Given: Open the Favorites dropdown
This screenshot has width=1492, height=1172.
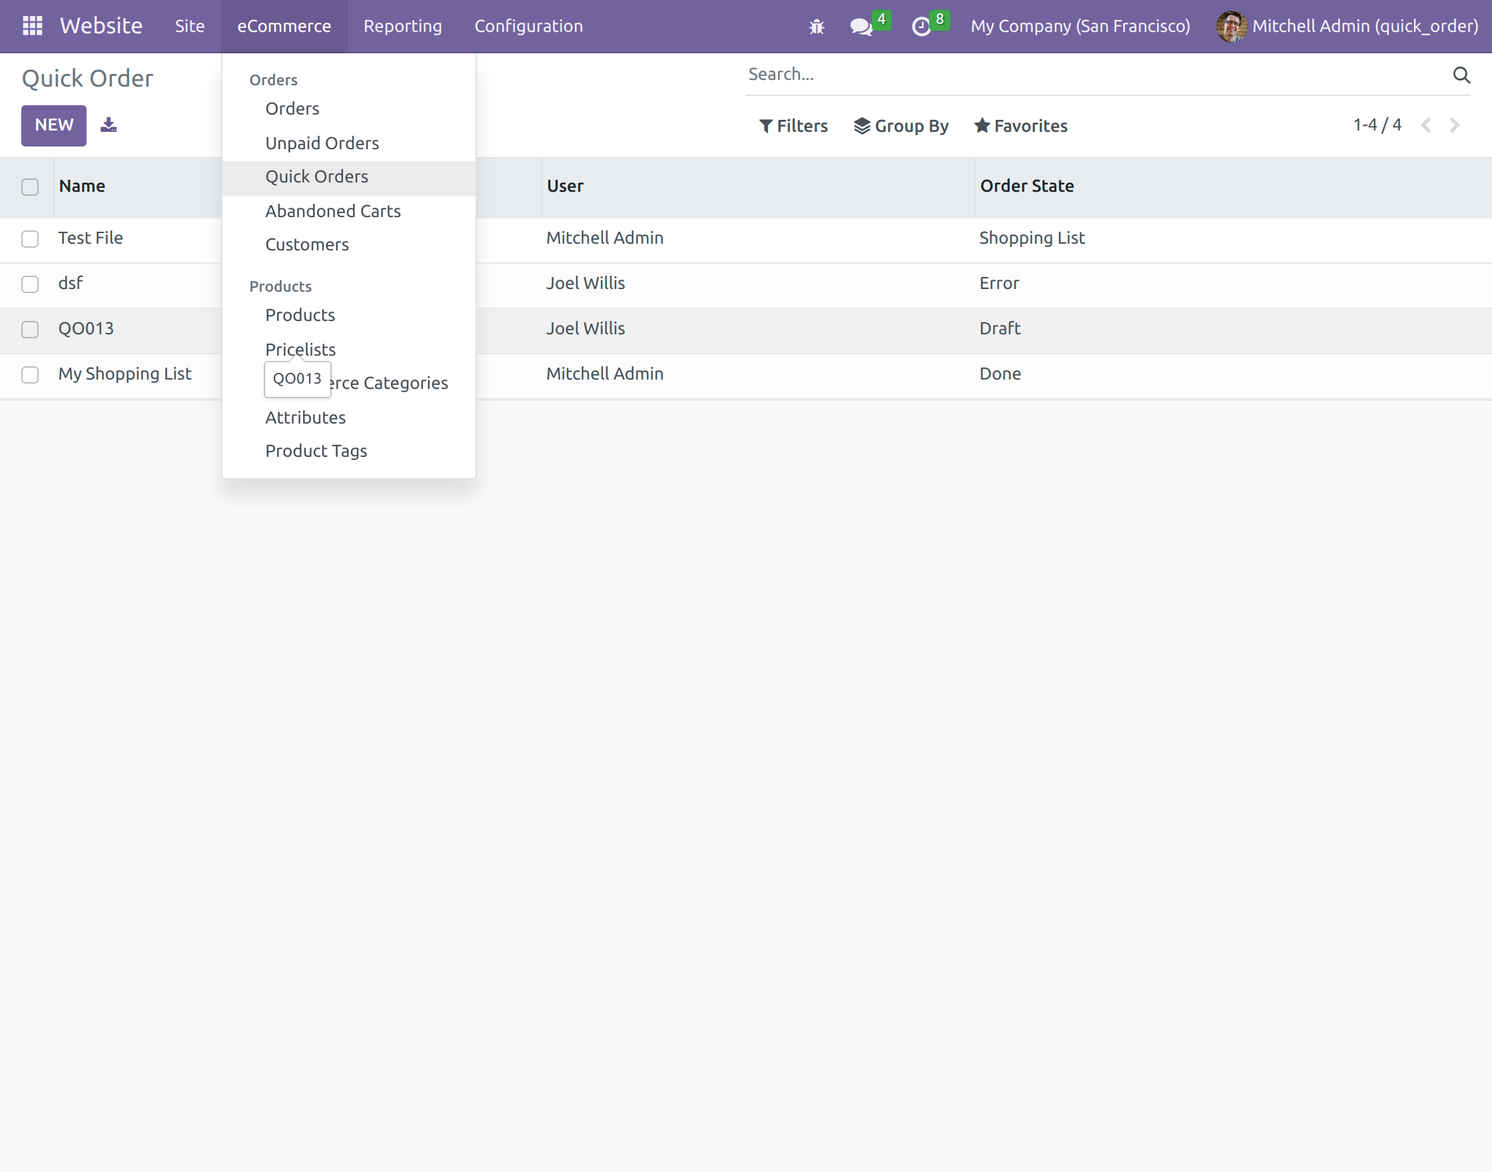Looking at the screenshot, I should tap(1020, 126).
